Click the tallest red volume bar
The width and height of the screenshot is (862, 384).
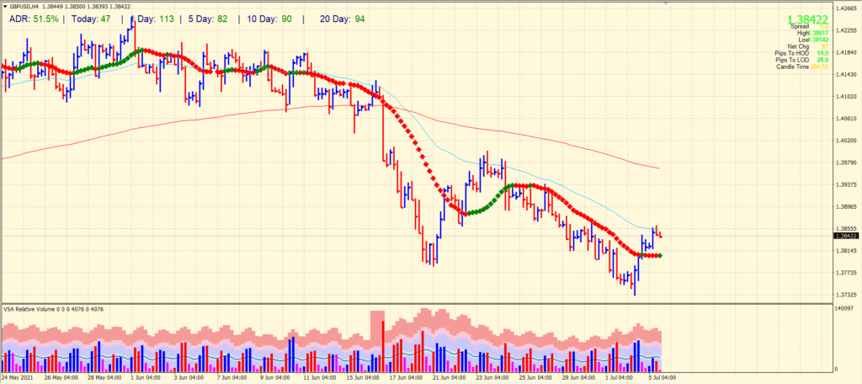click(x=383, y=345)
